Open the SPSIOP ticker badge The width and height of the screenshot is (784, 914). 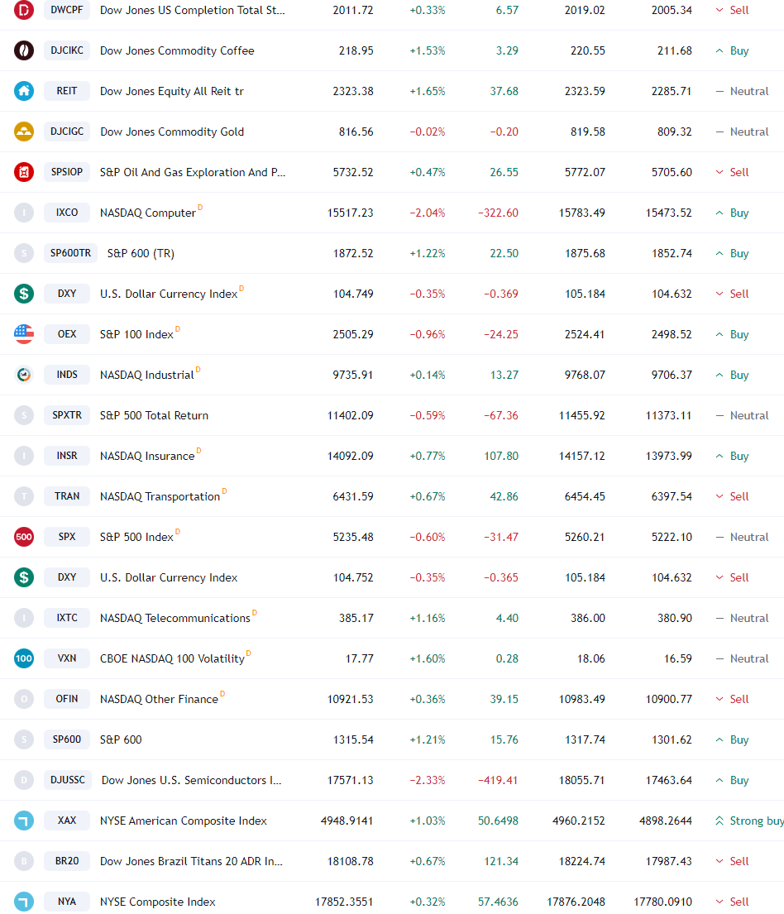tap(67, 172)
